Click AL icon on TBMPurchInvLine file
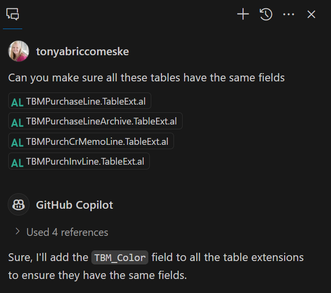 tap(17, 162)
